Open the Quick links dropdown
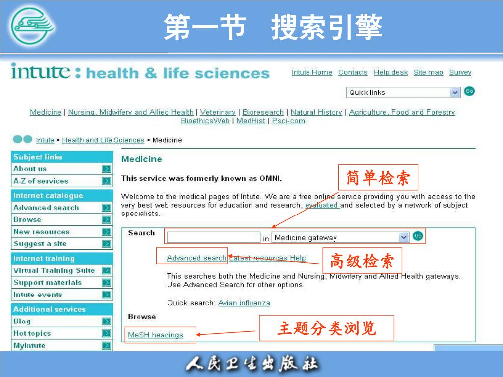Viewport: 503px width, 377px height. [x=403, y=93]
